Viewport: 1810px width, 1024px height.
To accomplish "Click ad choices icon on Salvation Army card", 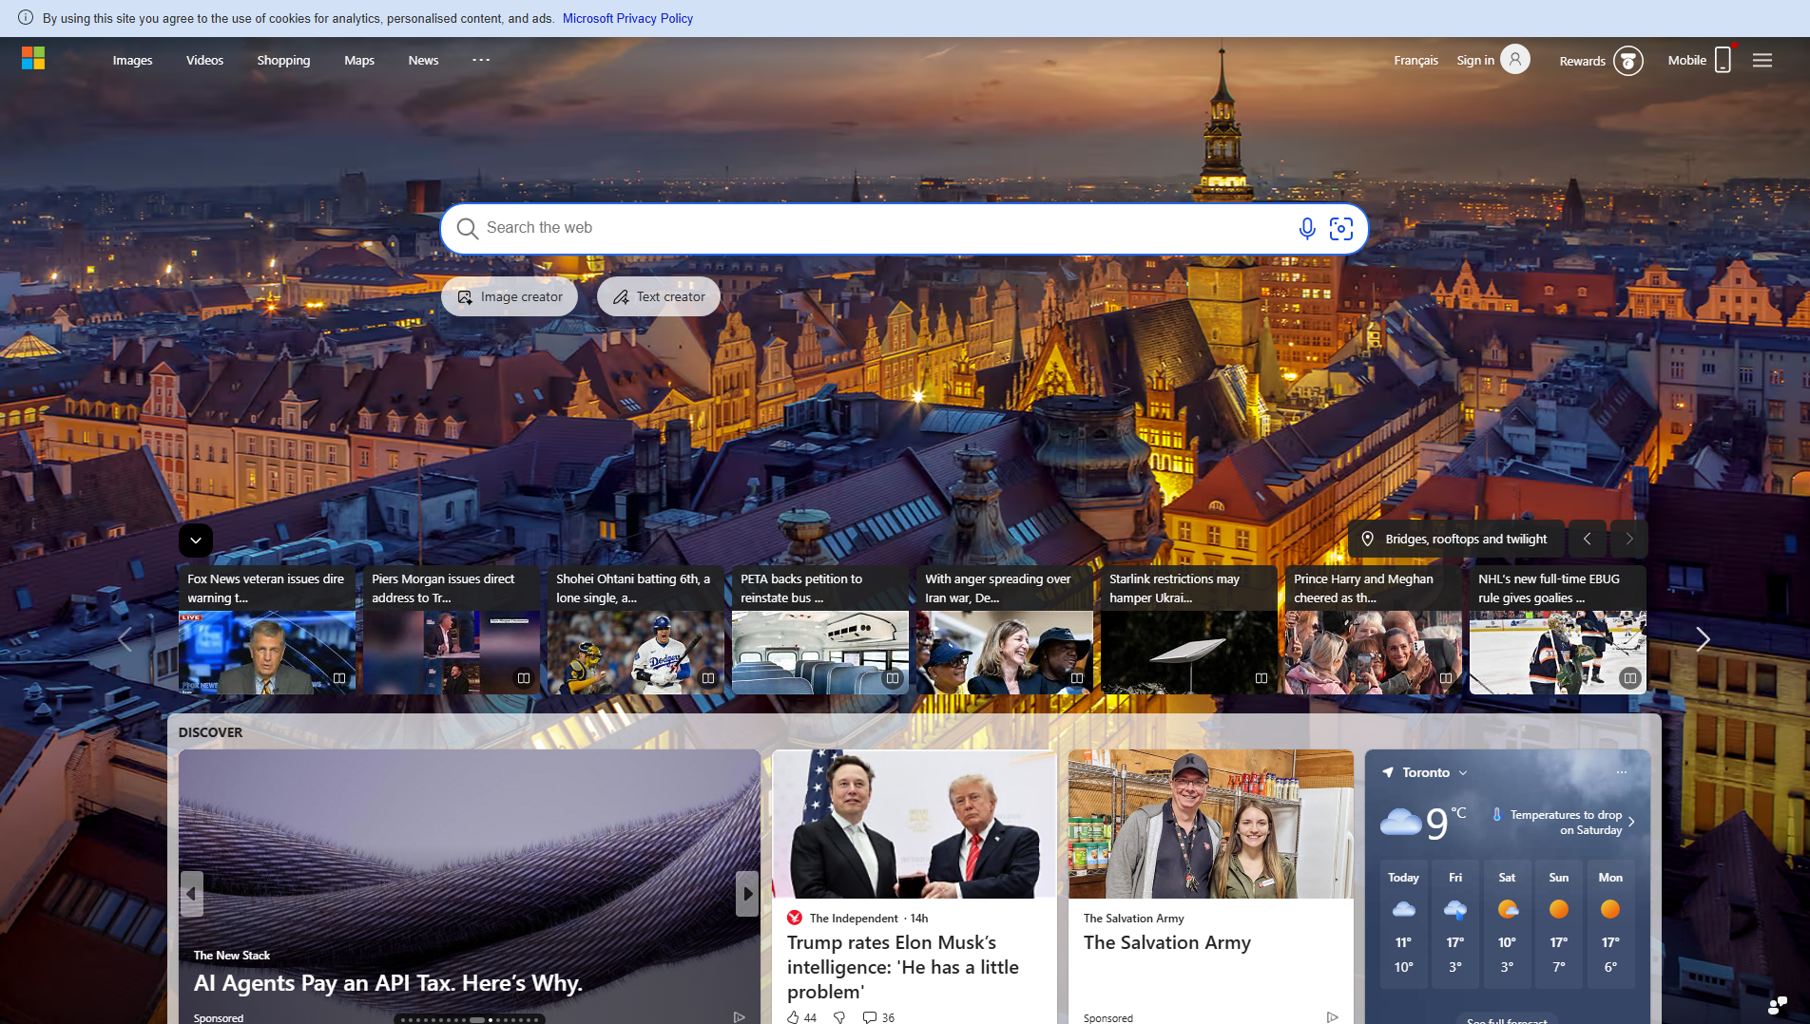I will (x=1332, y=1016).
